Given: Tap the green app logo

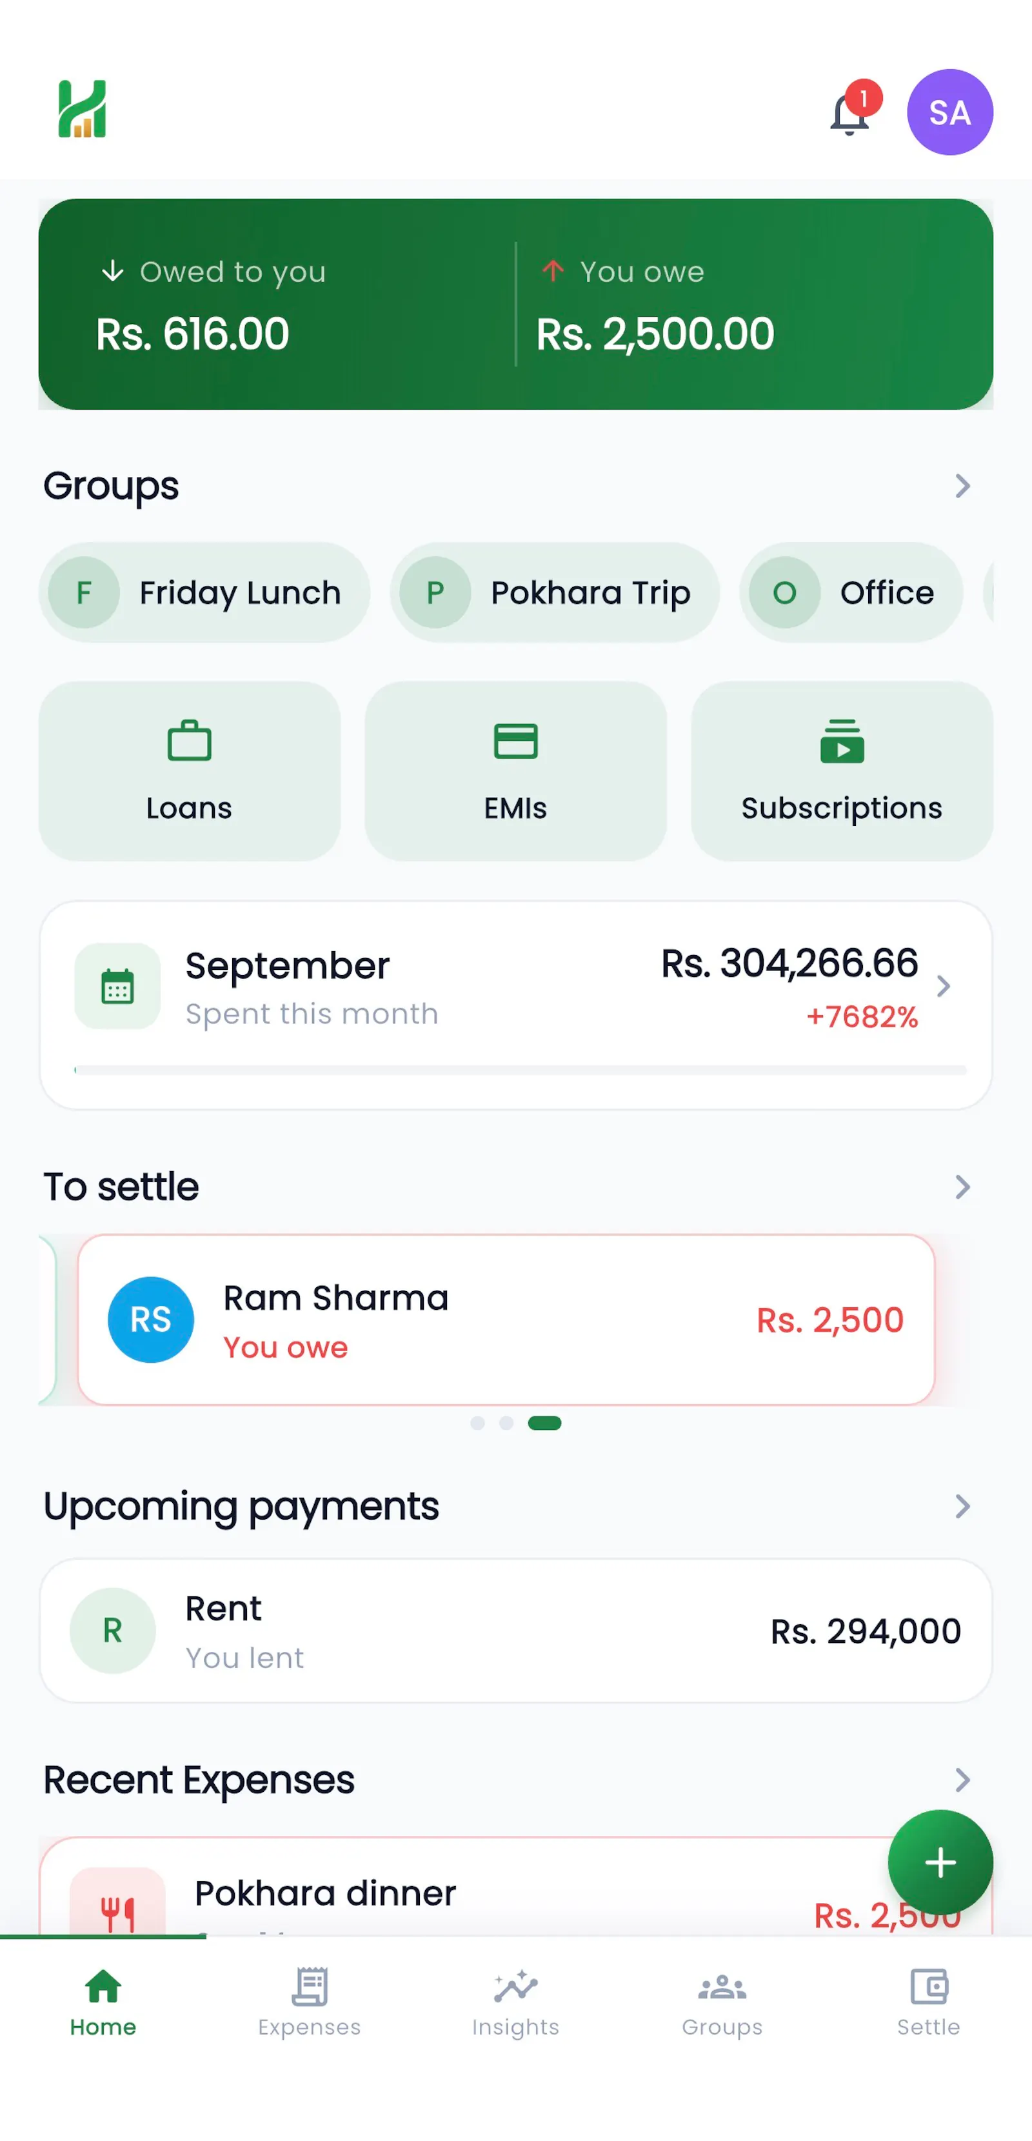Looking at the screenshot, I should [81, 109].
